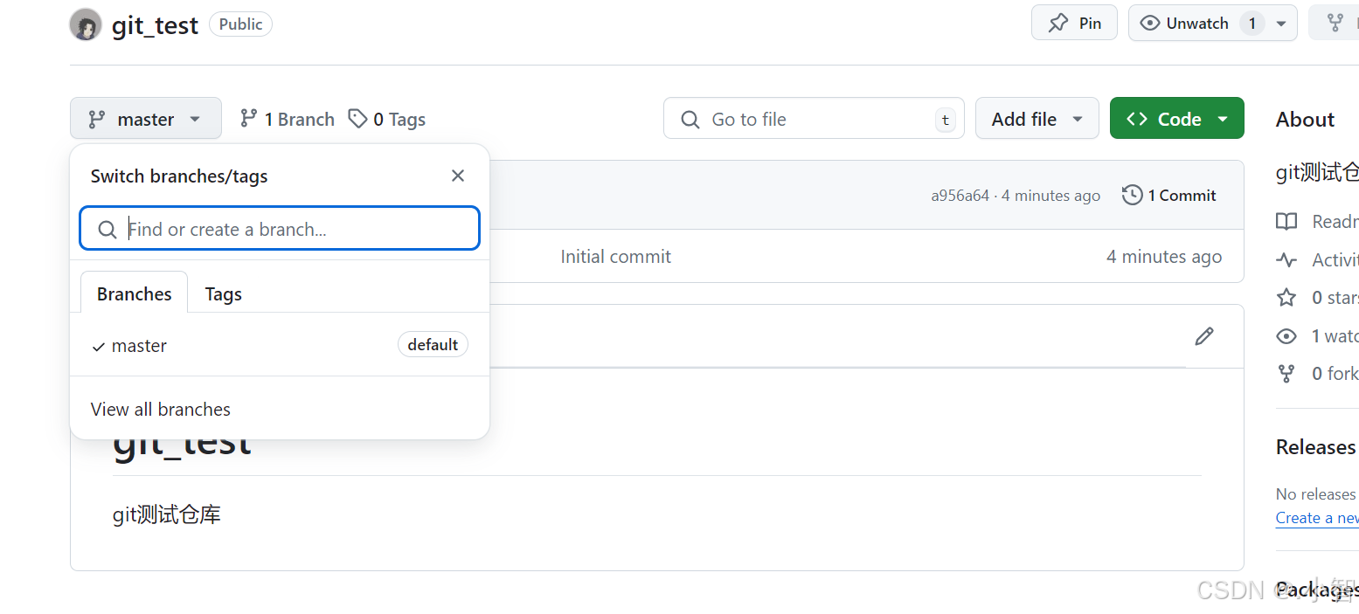Click the stars icon in About sidebar
This screenshot has height=614, width=1359.
[1286, 298]
